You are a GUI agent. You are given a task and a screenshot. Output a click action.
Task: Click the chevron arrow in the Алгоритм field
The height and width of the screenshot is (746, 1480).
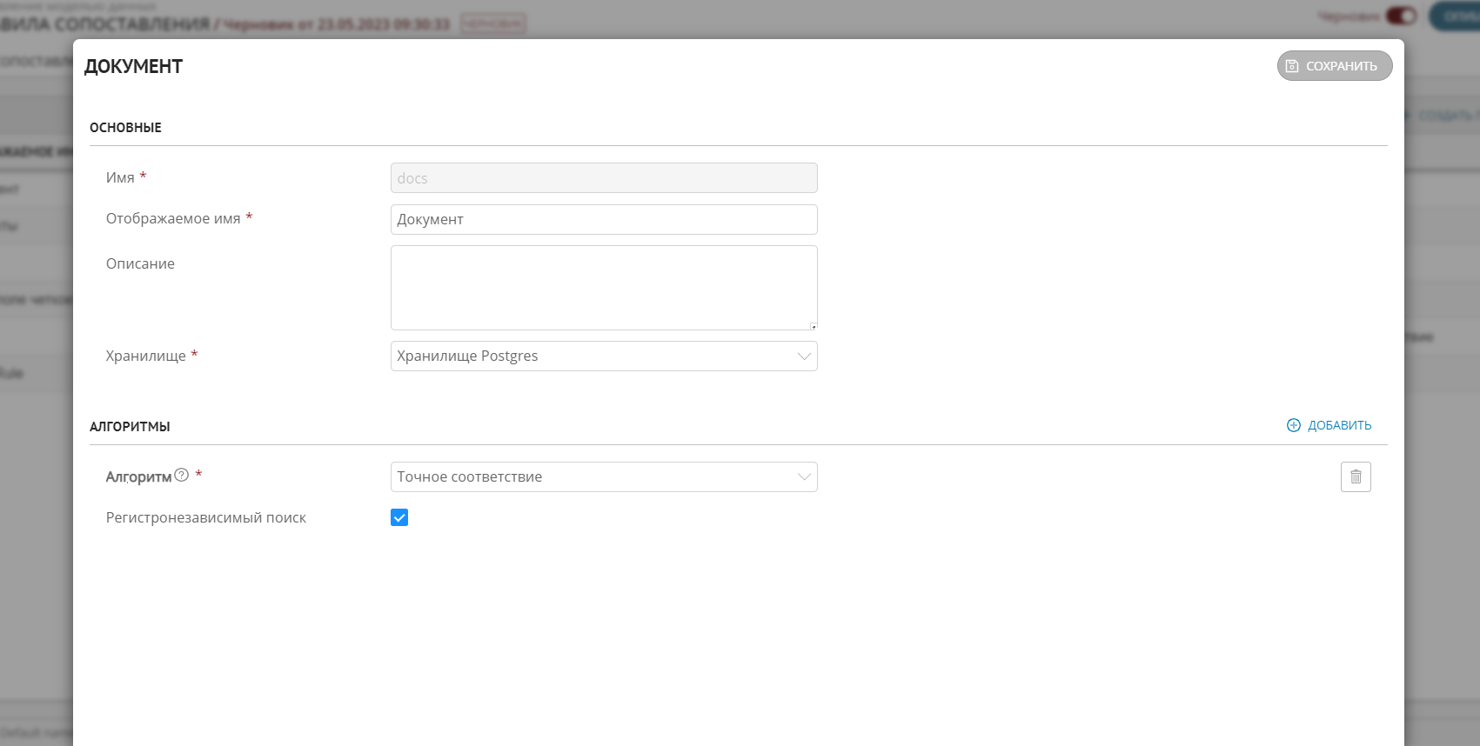click(804, 476)
